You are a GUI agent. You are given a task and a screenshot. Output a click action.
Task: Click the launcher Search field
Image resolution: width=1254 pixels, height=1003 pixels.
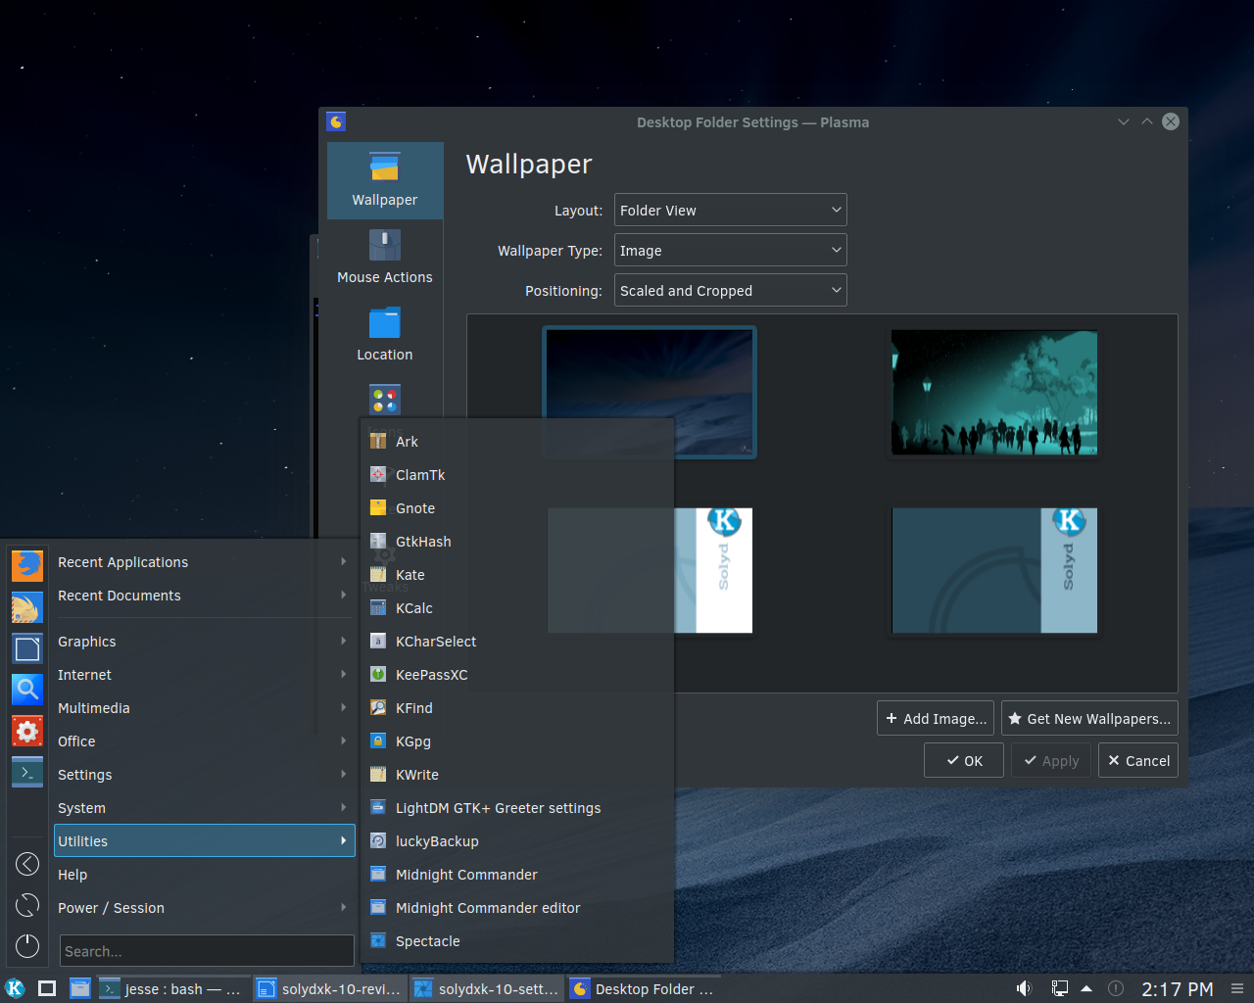[x=207, y=951]
